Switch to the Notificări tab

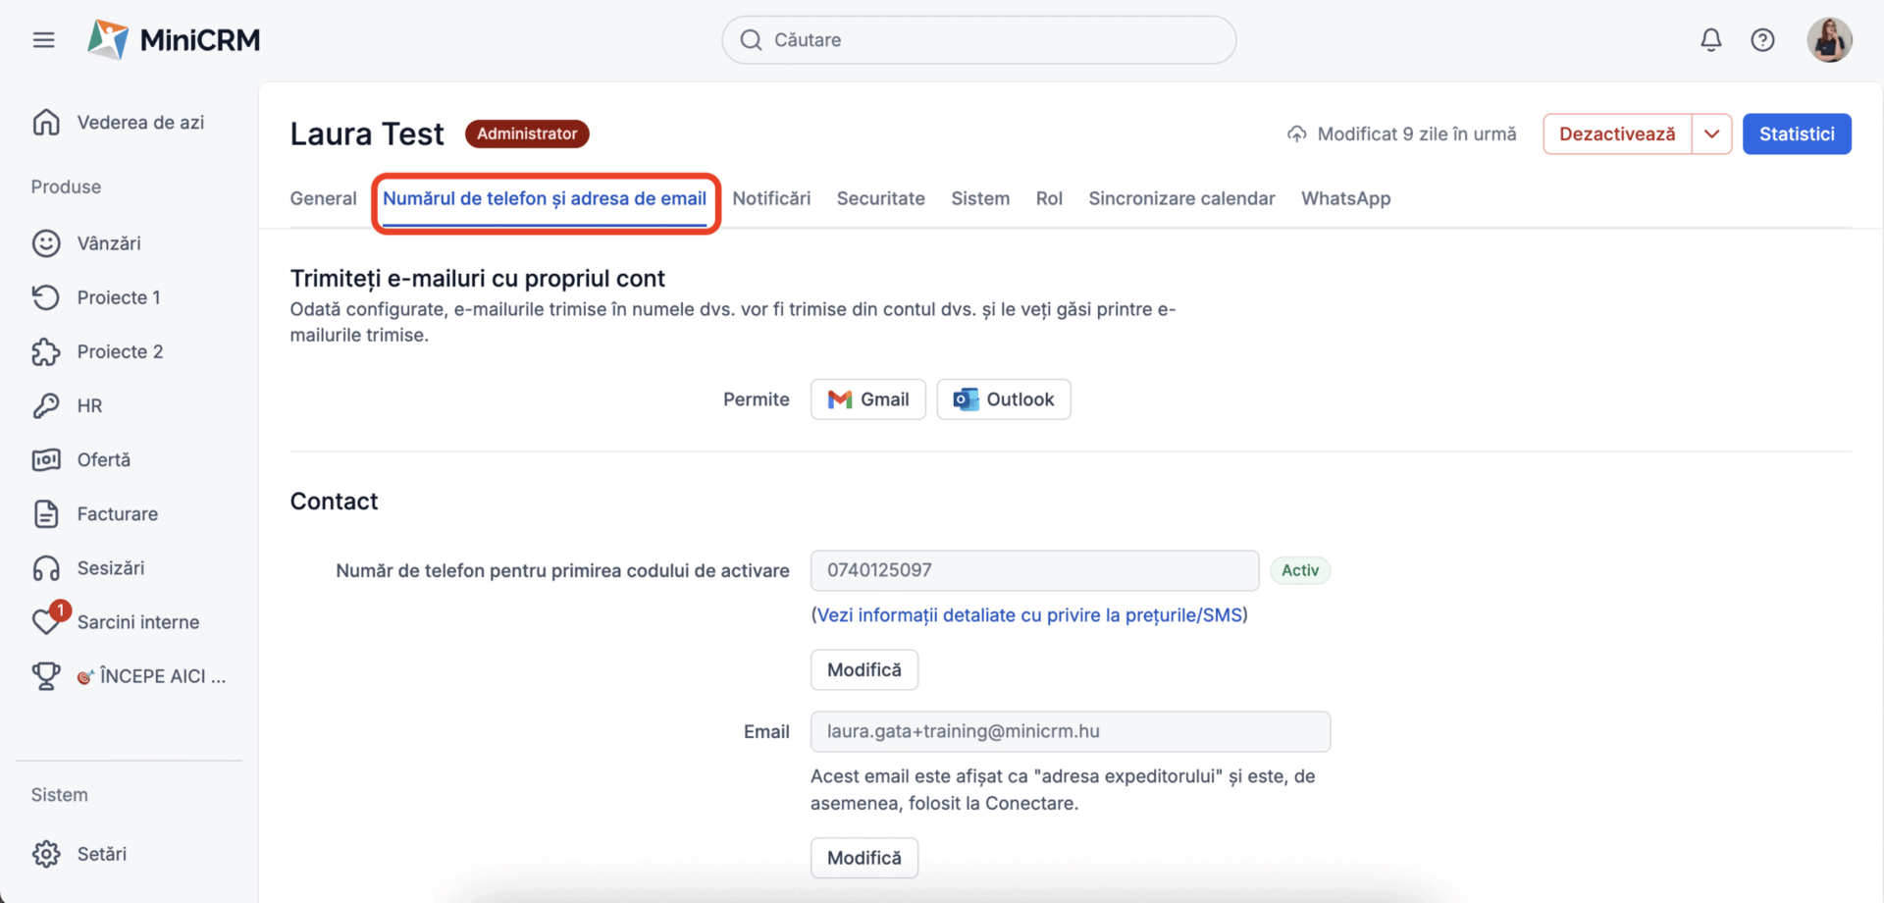coord(771,198)
